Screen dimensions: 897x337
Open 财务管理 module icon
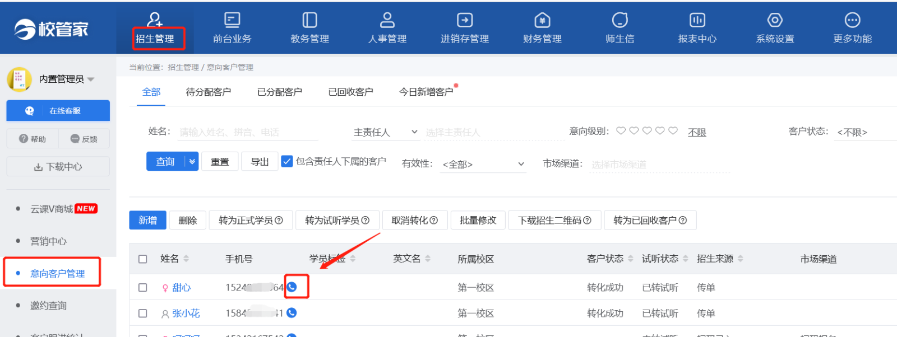542,20
